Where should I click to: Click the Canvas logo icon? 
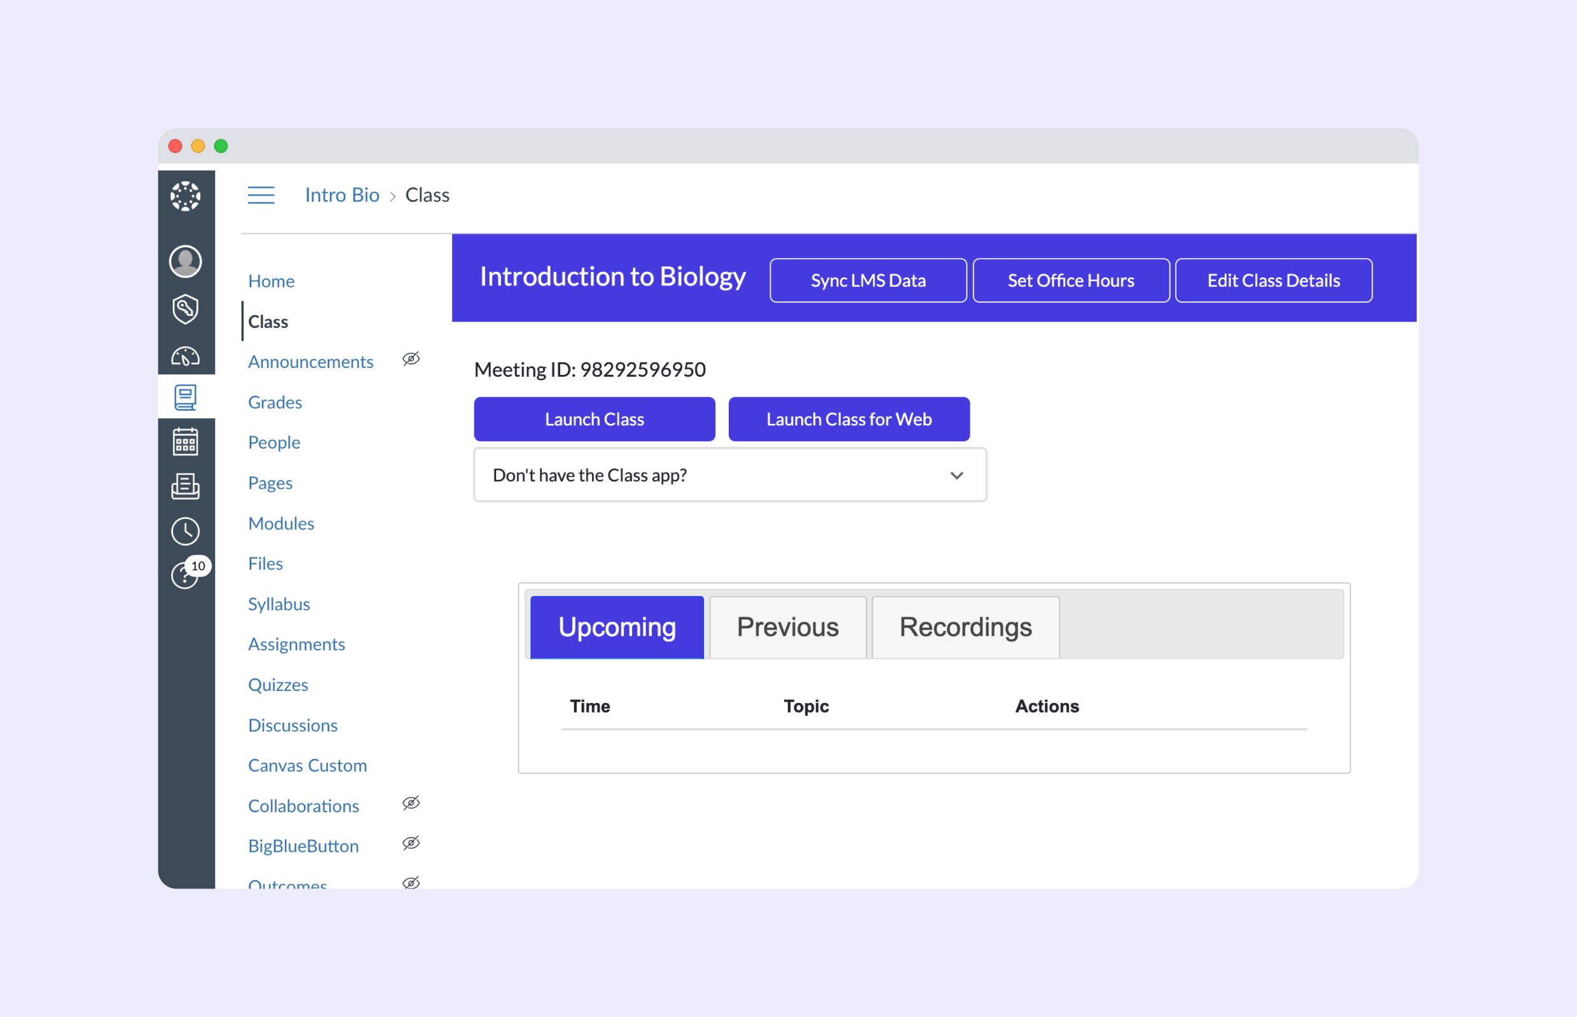(x=185, y=196)
